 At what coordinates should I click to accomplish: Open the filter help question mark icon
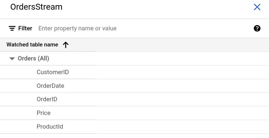[257, 28]
